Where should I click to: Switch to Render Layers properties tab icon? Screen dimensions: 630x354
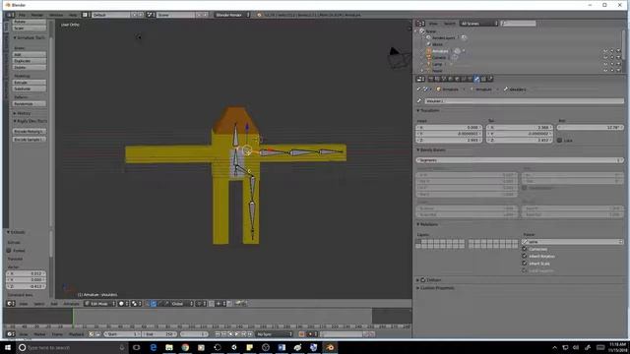pos(437,79)
